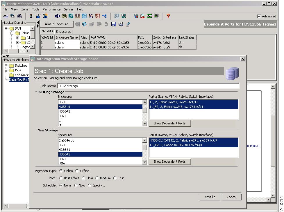Select Online migration type

pos(61,171)
